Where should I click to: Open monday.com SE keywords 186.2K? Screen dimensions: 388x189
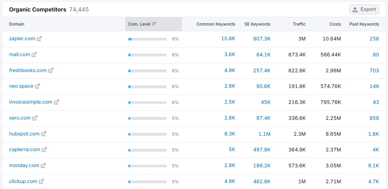[x=262, y=166]
